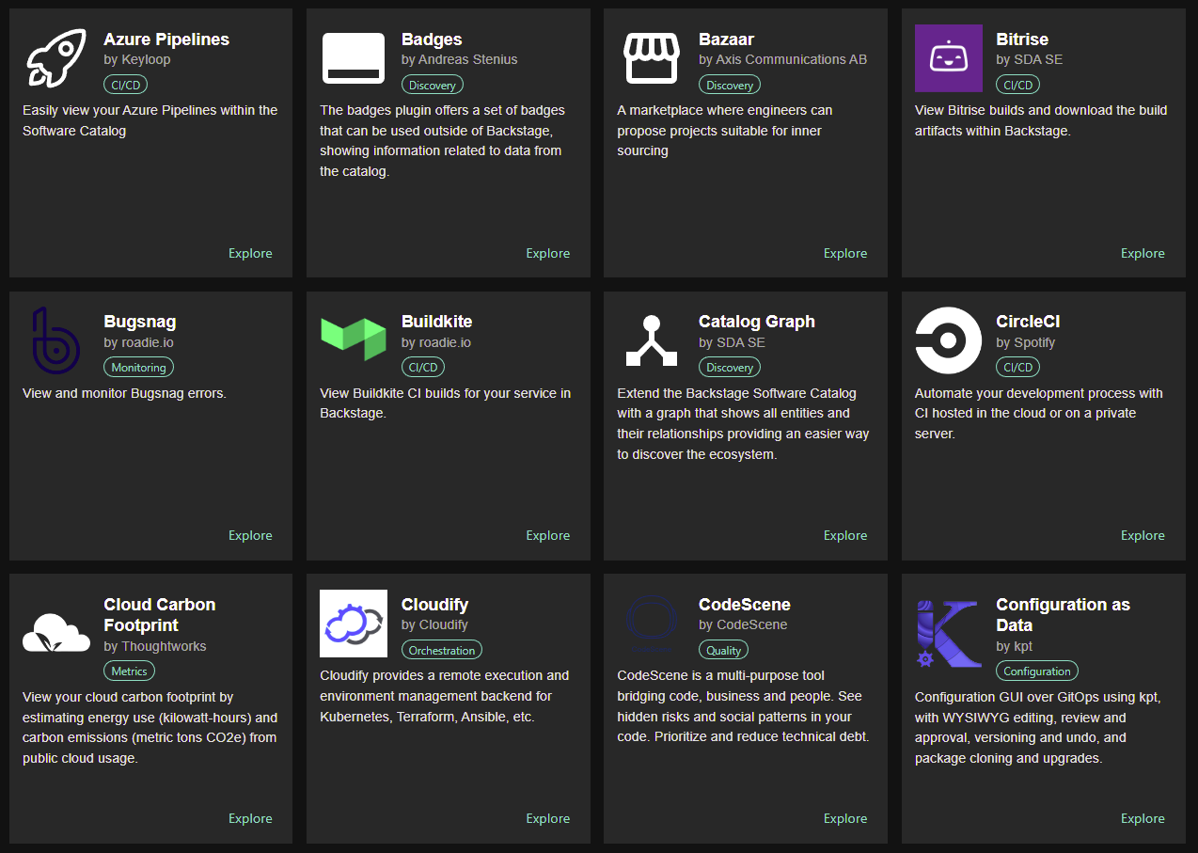This screenshot has height=853, width=1198.
Task: Click the Badges plugin icon
Action: (354, 58)
